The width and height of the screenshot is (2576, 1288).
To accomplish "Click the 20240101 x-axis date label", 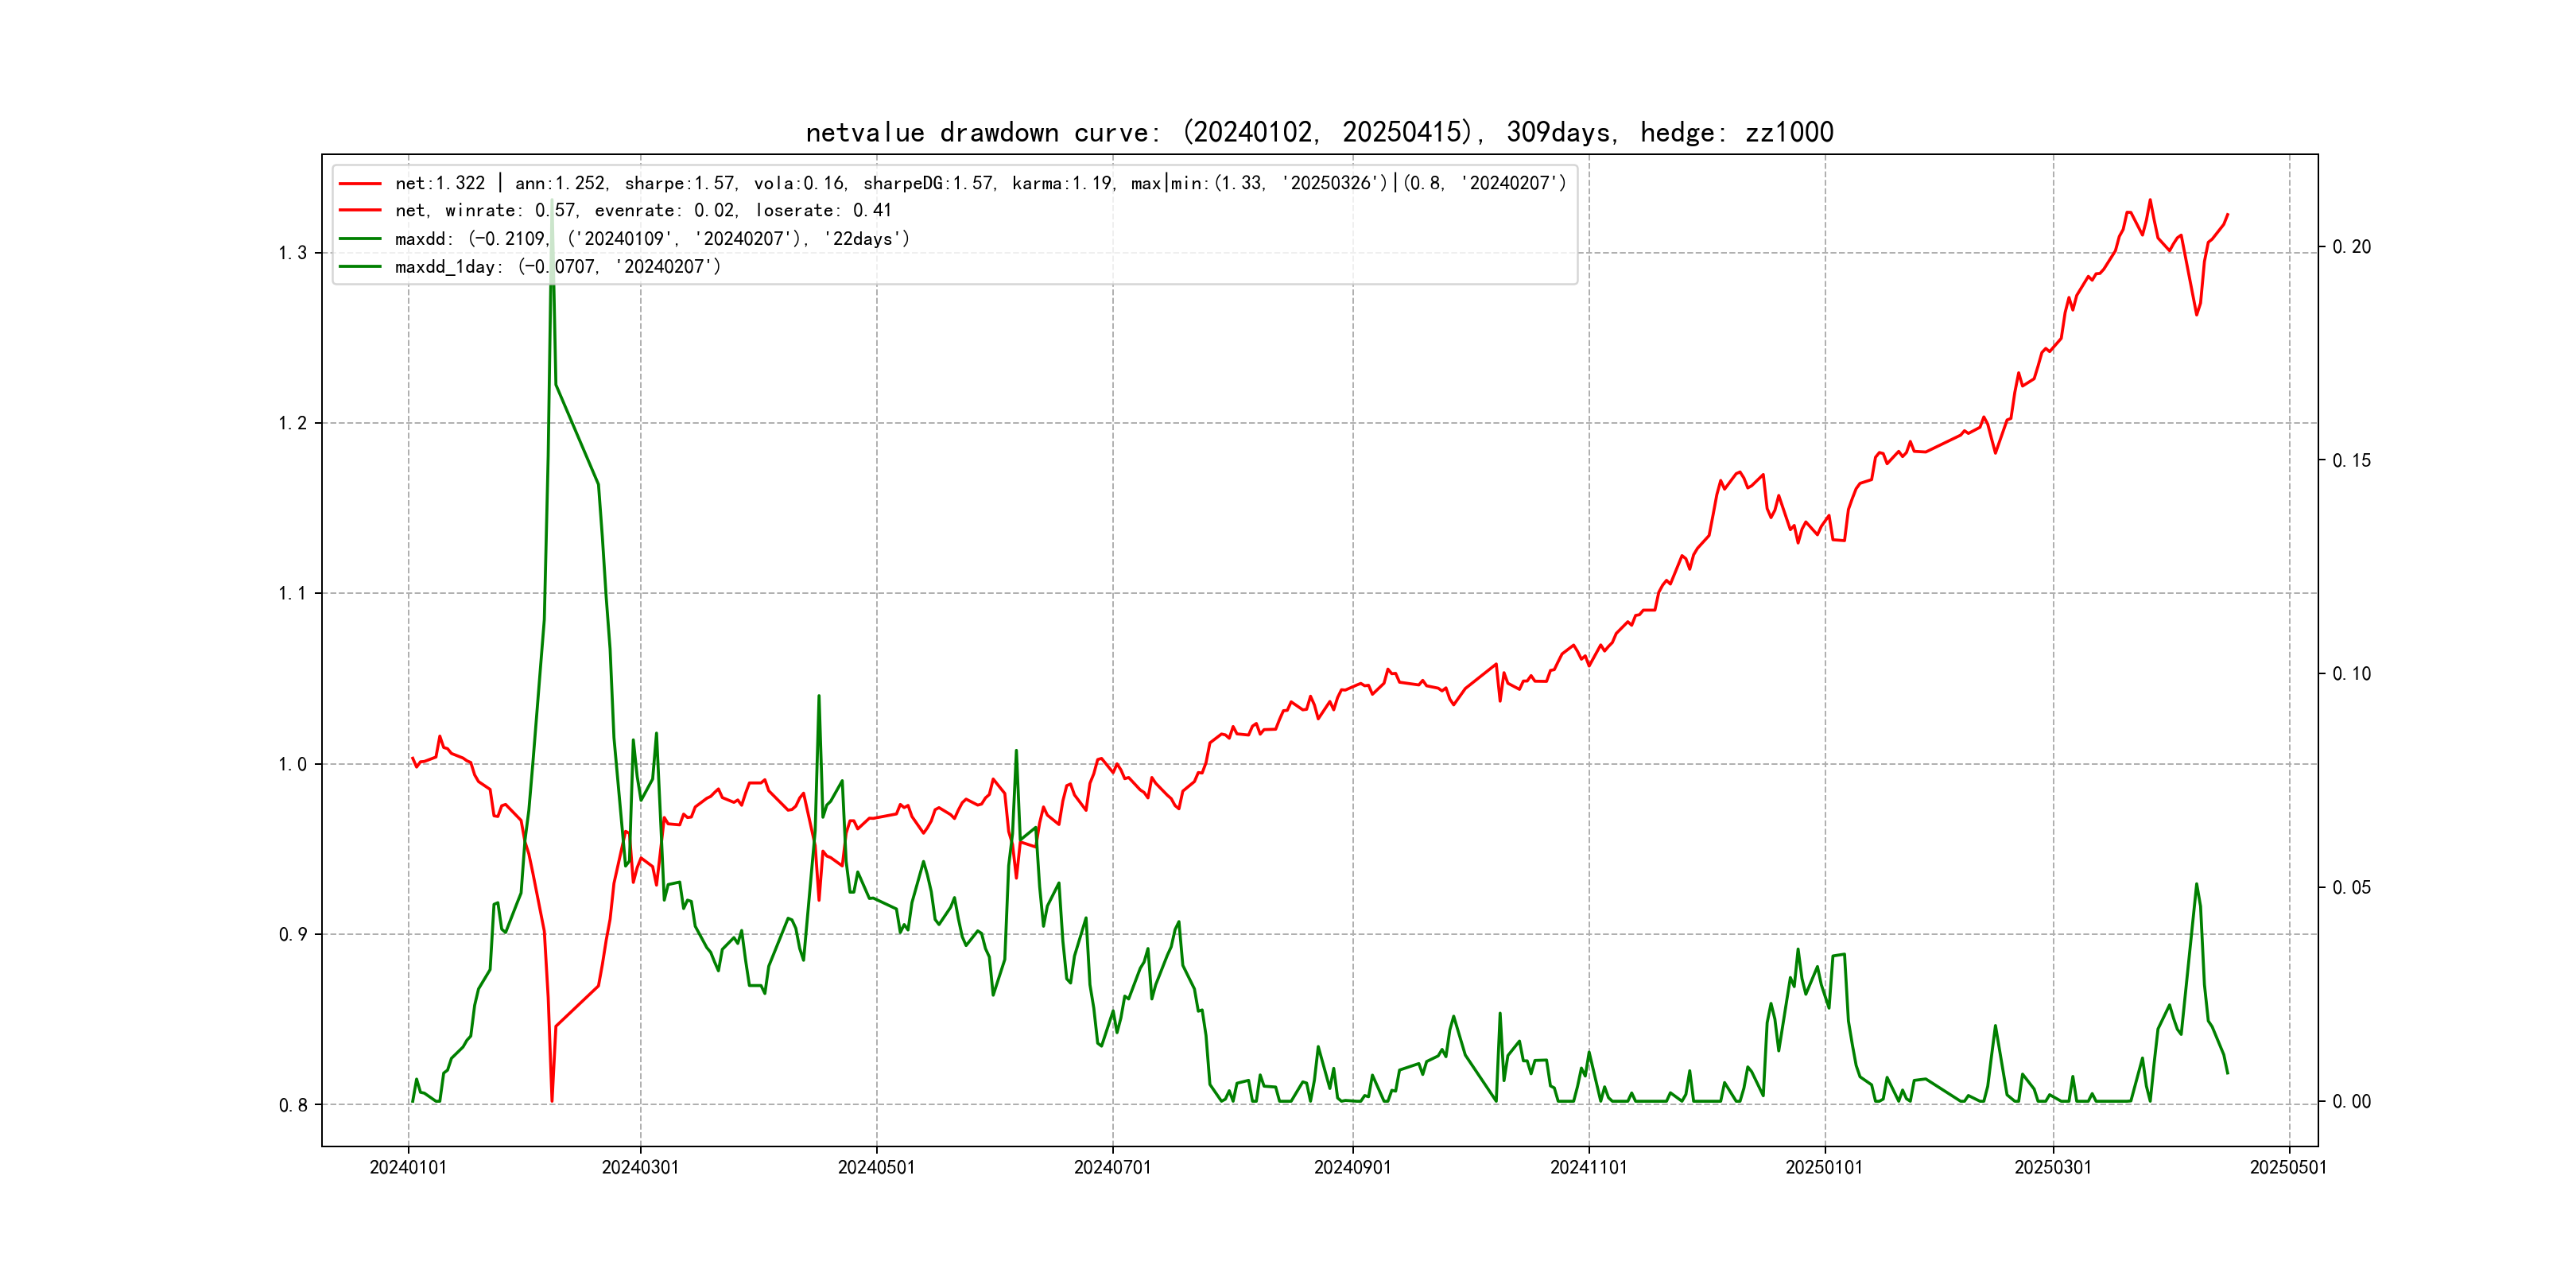I will click(408, 1168).
